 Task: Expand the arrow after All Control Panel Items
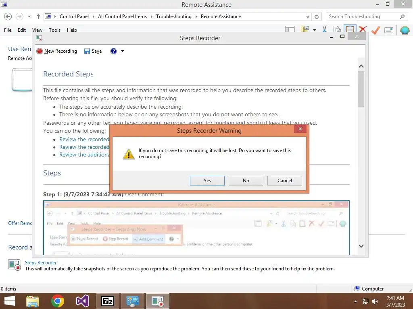tap(152, 16)
